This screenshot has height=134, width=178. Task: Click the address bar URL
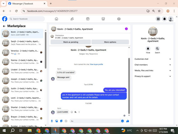tap(52, 11)
